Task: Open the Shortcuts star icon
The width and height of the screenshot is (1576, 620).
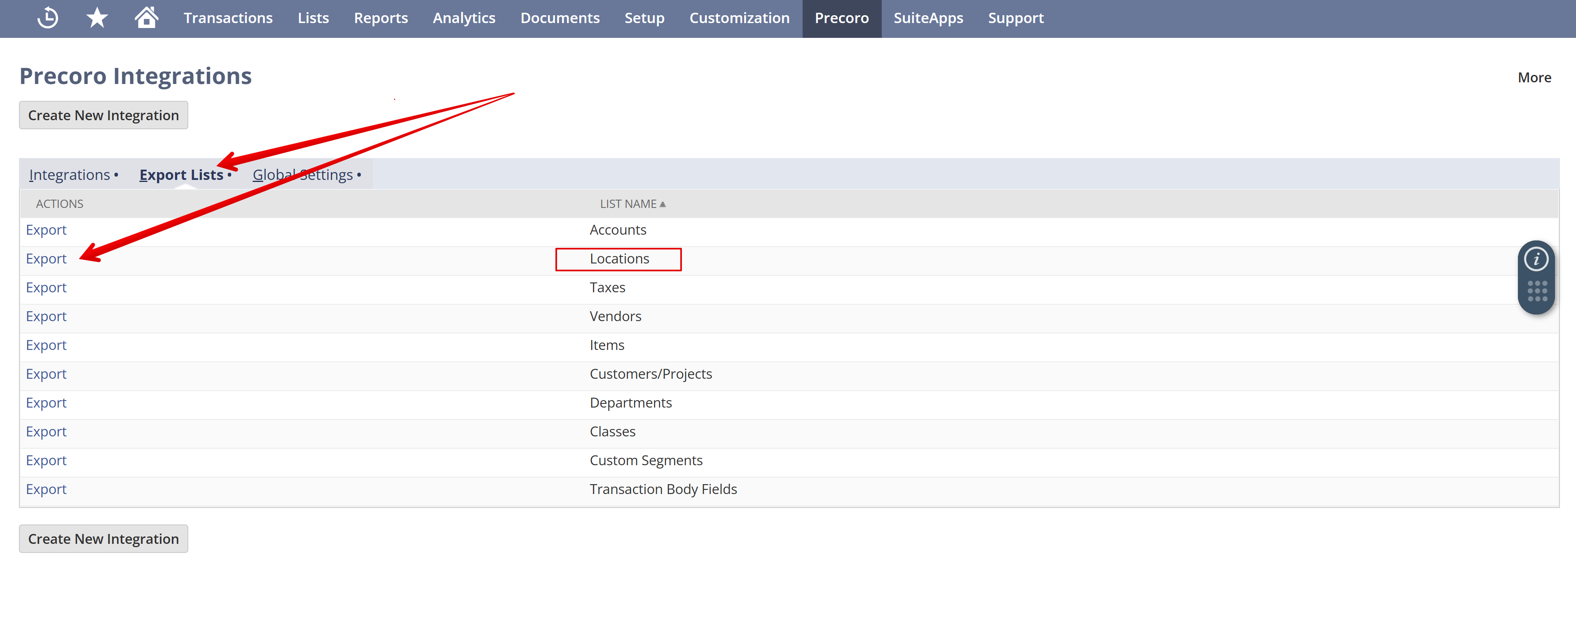Action: 97,18
